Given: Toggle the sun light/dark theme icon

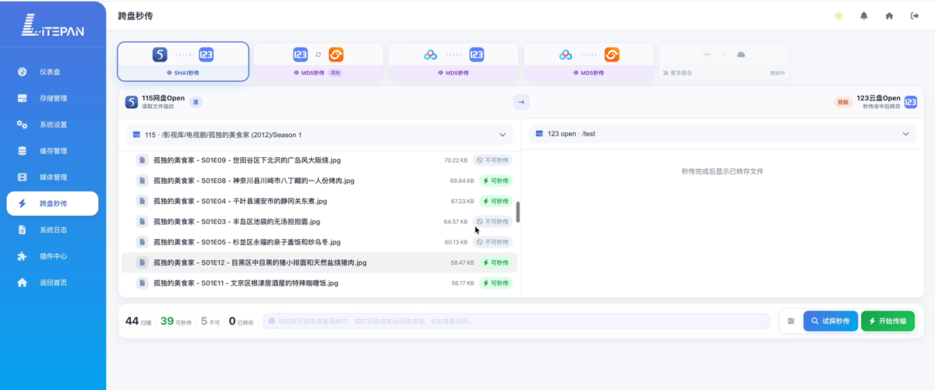Looking at the screenshot, I should tap(838, 16).
